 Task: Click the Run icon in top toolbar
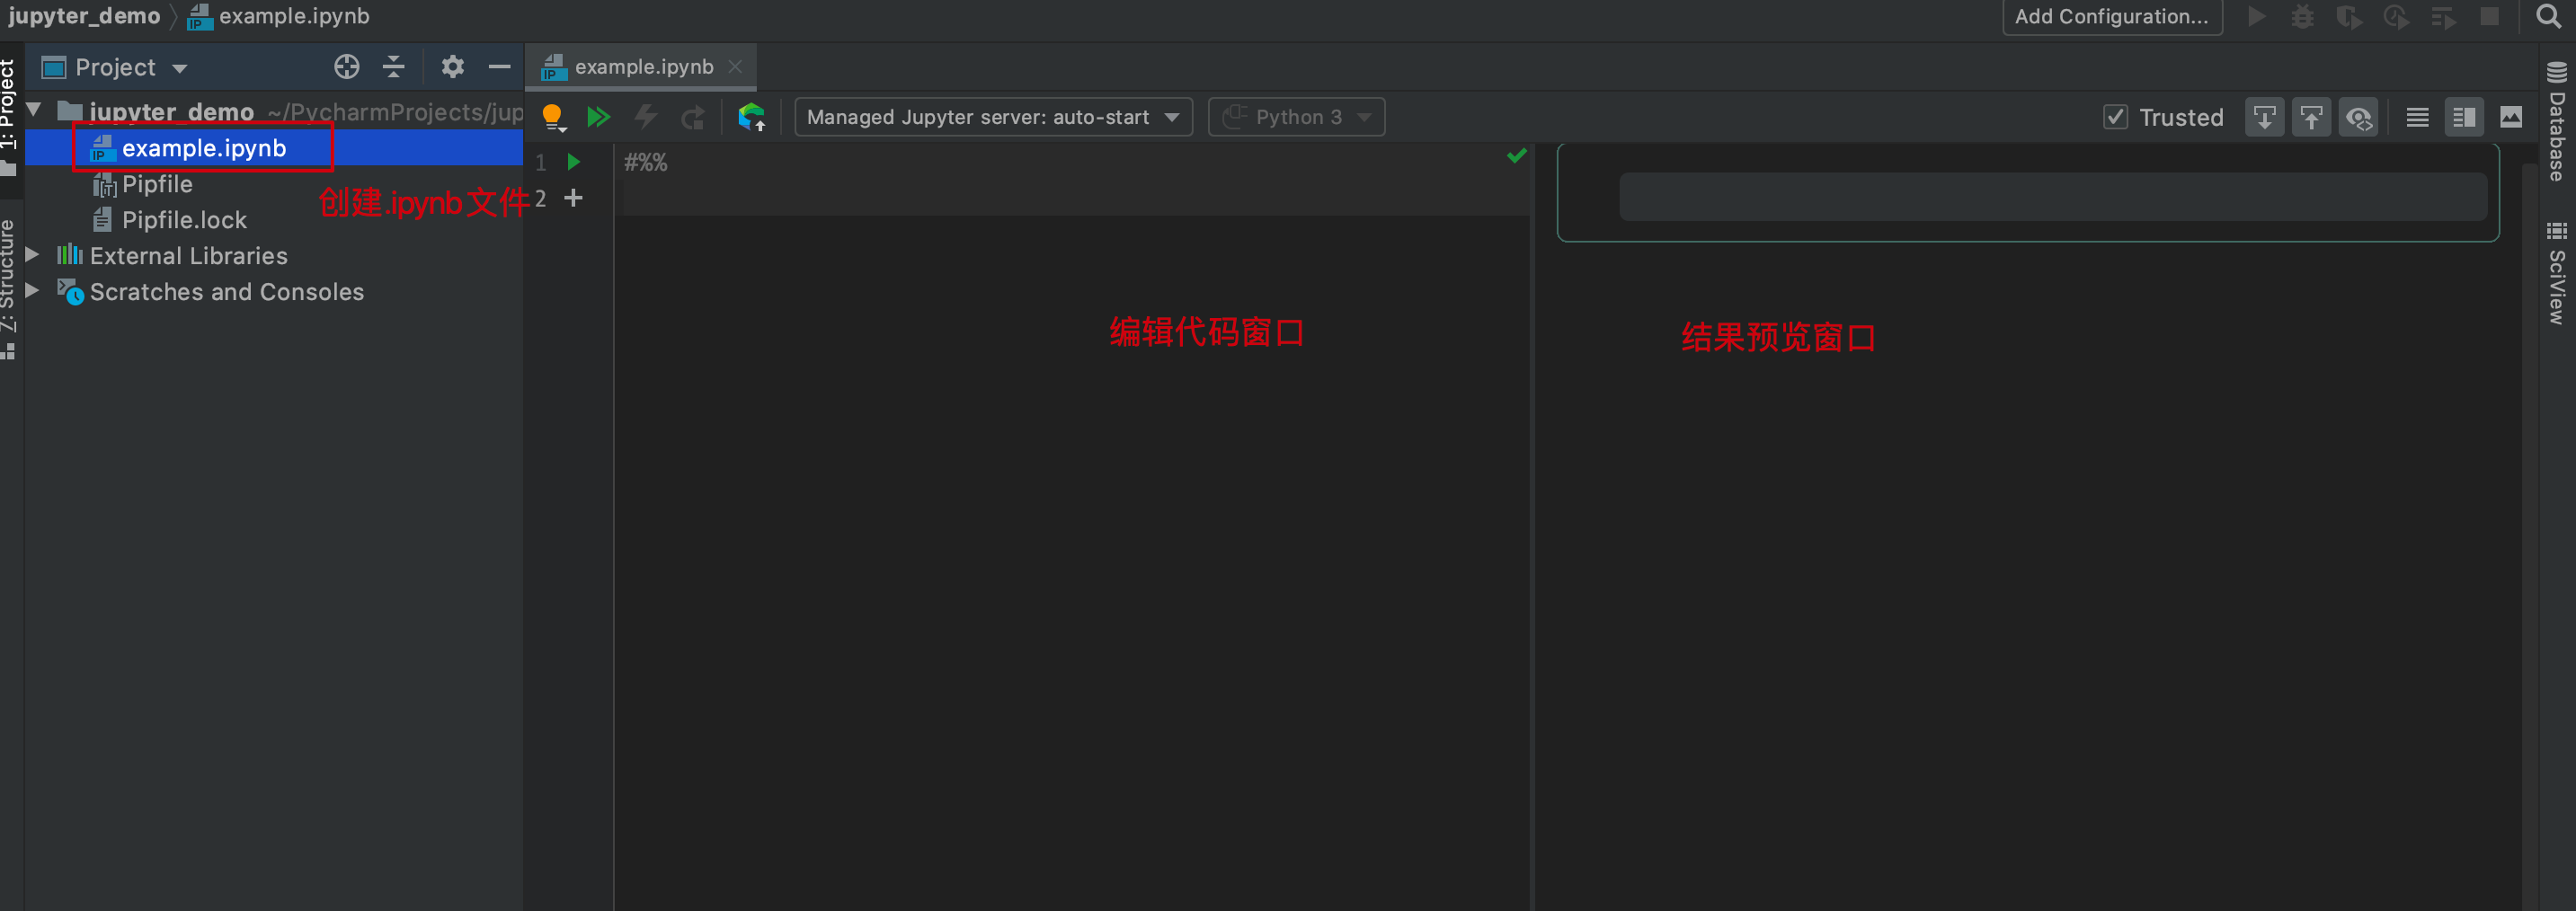[2257, 16]
